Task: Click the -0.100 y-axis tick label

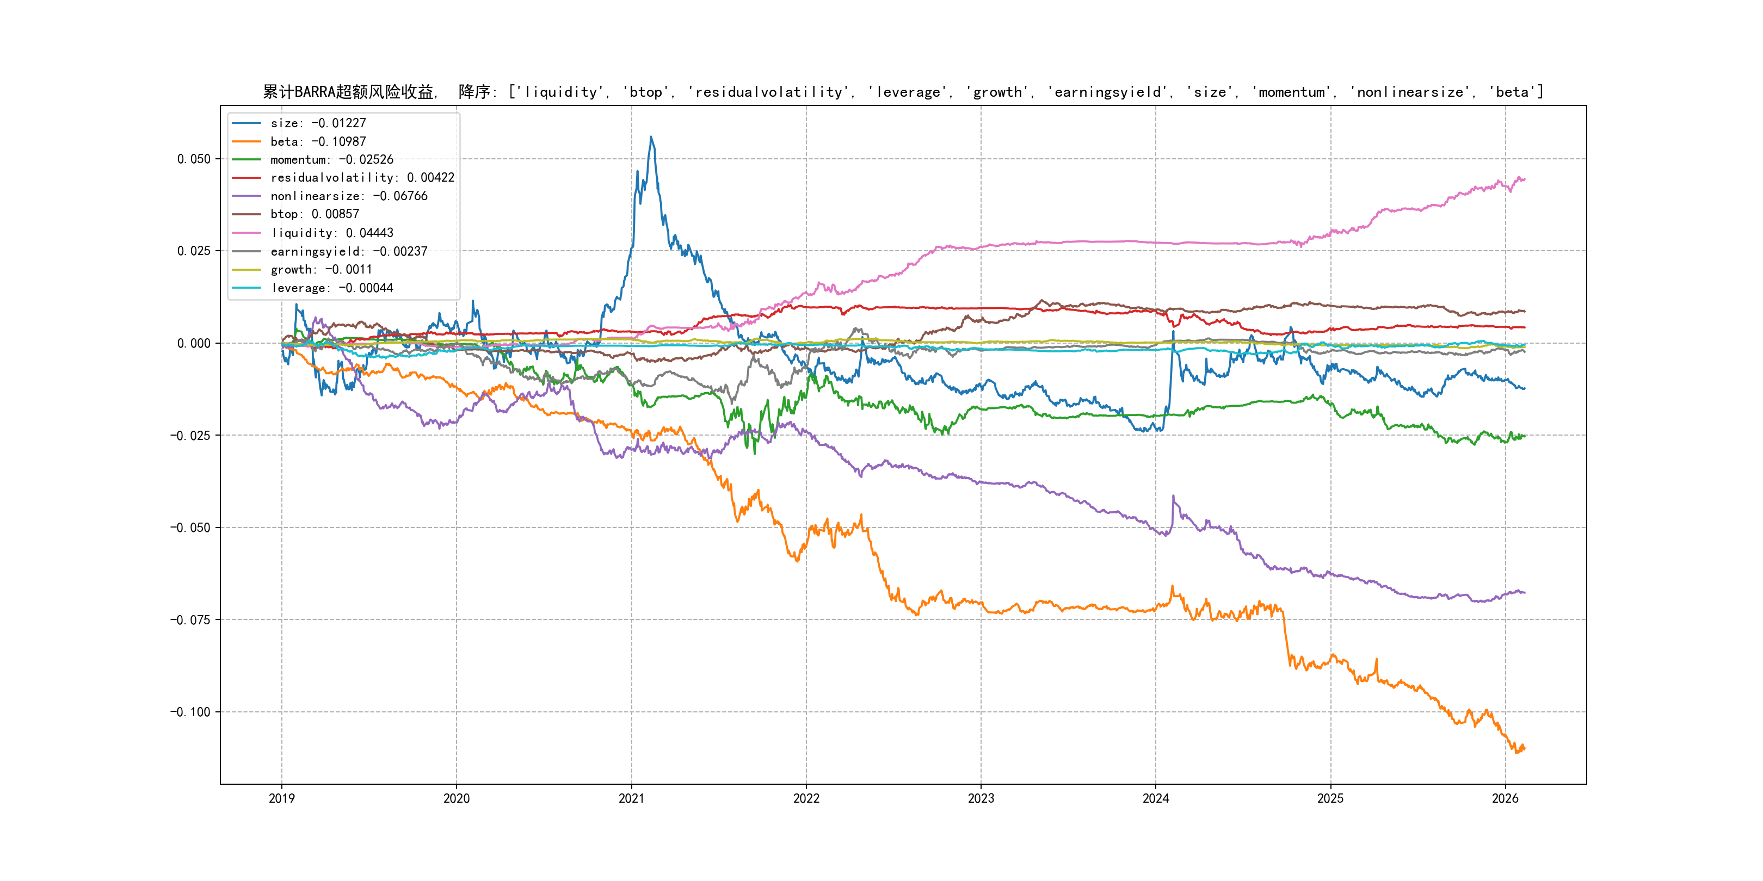Action: pos(190,712)
